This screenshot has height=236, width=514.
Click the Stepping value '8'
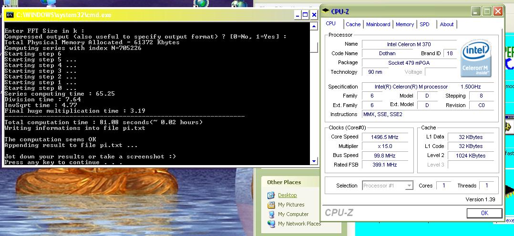(x=481, y=96)
